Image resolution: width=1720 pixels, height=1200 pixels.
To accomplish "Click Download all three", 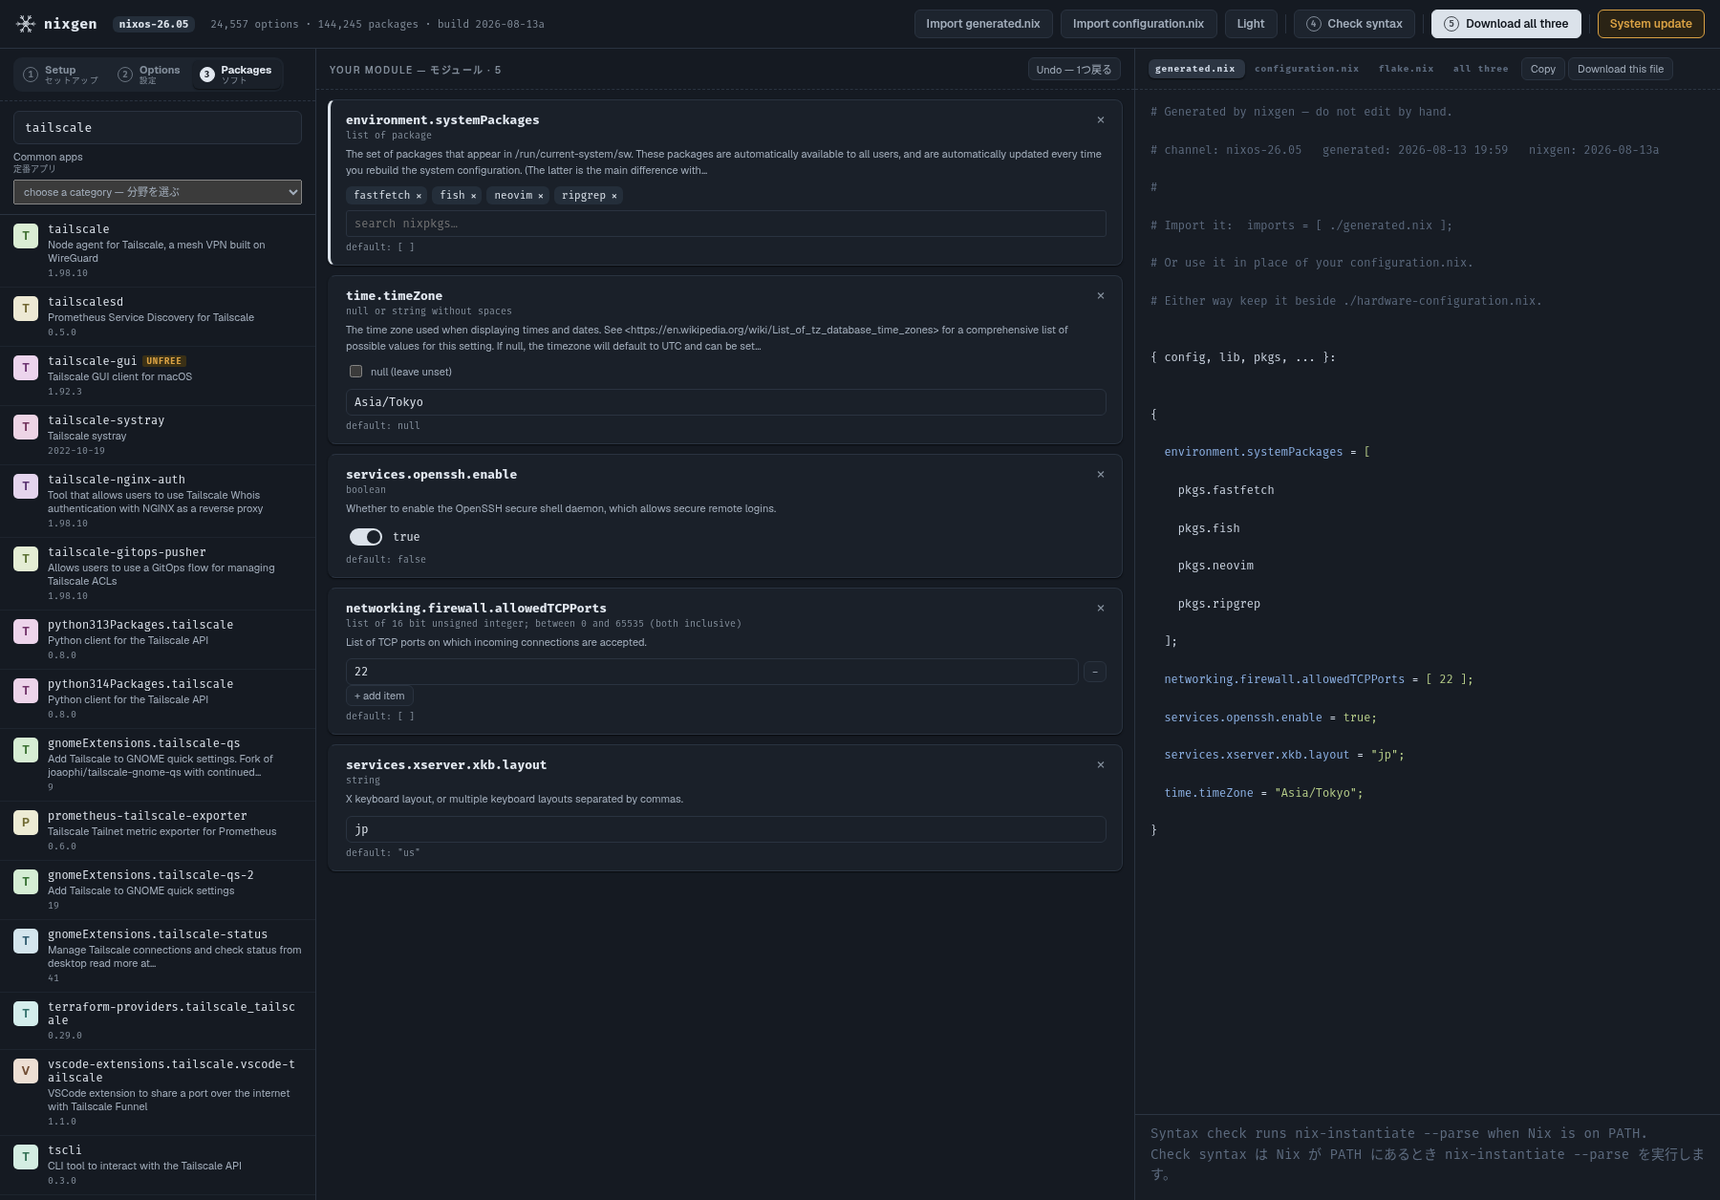I will coord(1506,24).
